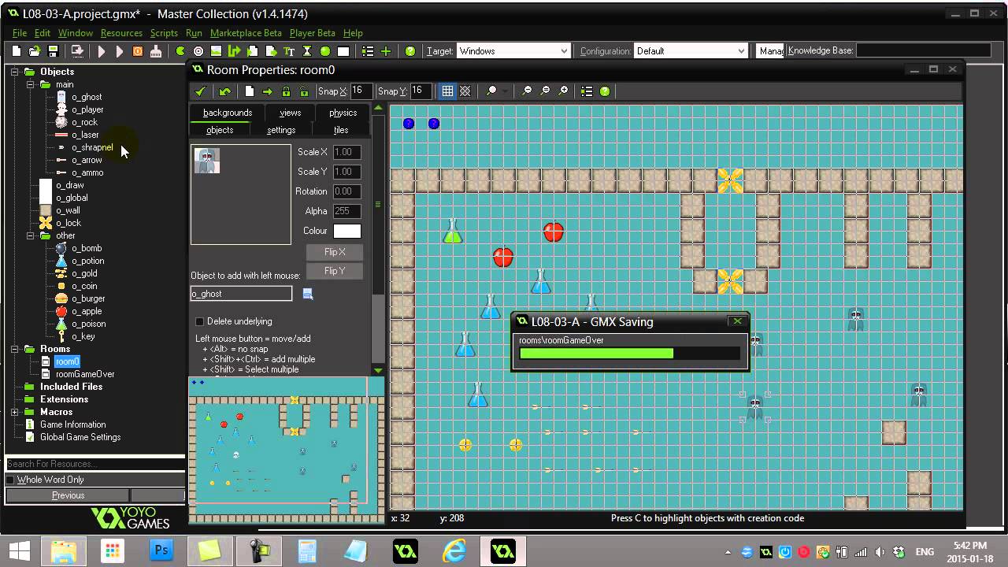Viewport: 1008px width, 567px height.
Task: Click the Snap X value field
Action: pyautogui.click(x=361, y=91)
